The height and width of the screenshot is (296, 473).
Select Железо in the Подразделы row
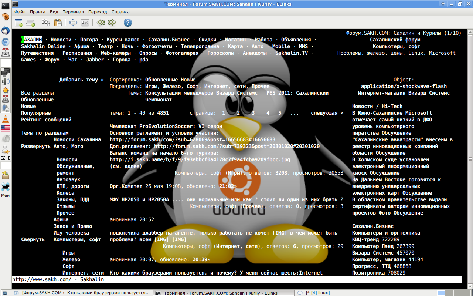click(172, 86)
